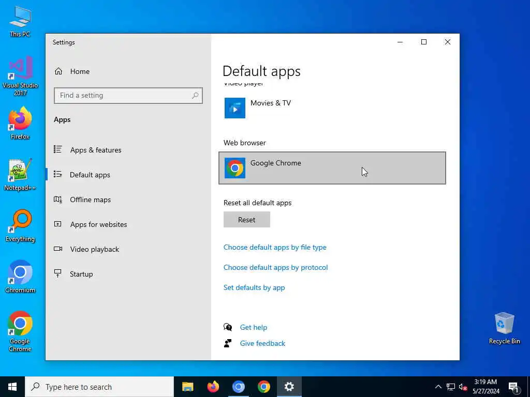
Task: Select the Chromium desktop shortcut
Action: tap(20, 277)
